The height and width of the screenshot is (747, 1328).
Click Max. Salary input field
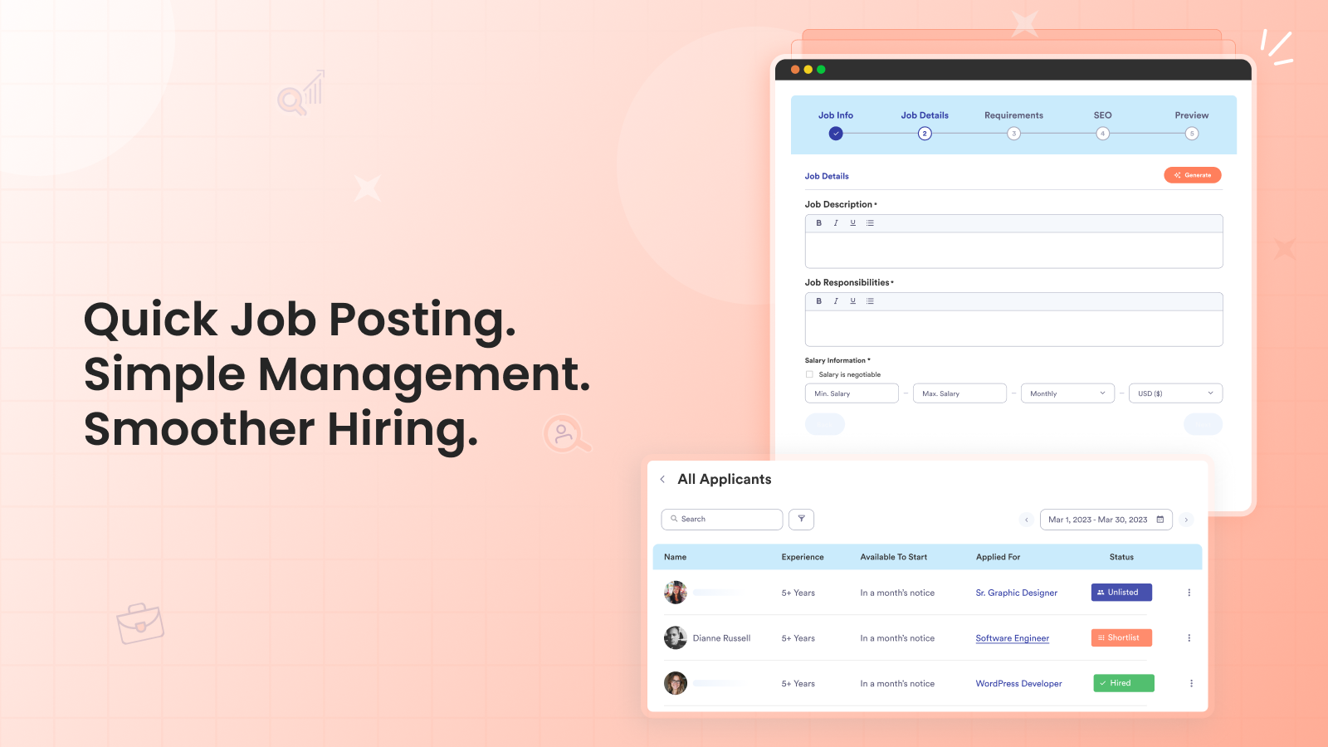959,393
